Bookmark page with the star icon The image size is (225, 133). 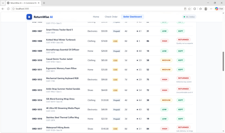[x=189, y=9]
